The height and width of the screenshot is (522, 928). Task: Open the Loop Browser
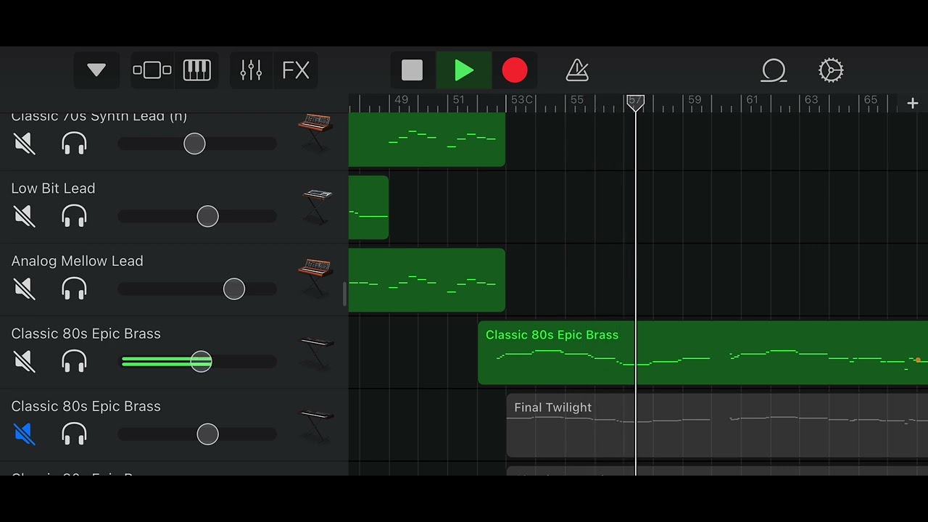coord(774,70)
